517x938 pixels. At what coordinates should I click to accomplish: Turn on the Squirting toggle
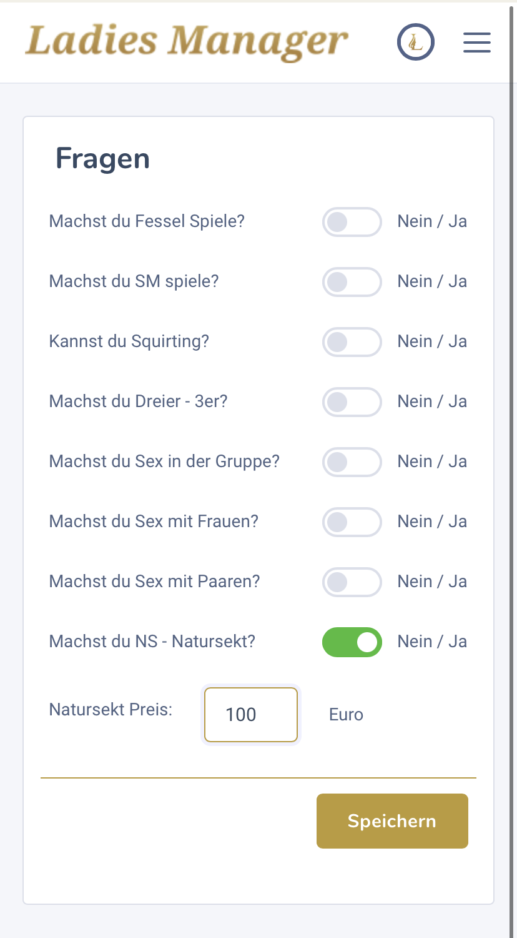click(x=352, y=342)
